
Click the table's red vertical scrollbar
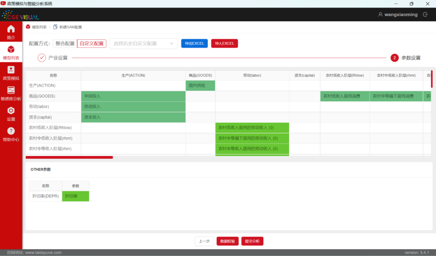click(432, 79)
